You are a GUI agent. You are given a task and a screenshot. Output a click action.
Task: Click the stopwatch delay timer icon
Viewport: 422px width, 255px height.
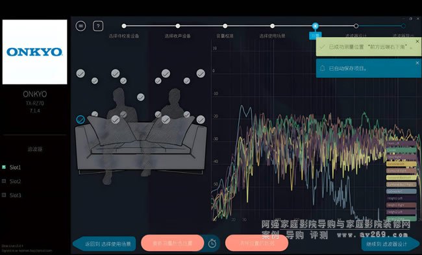coord(212,243)
